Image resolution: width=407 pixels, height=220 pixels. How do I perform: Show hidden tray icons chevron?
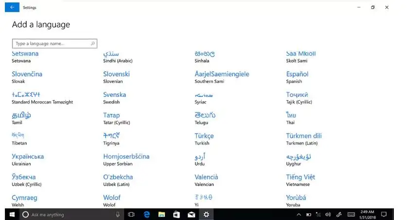(299, 214)
